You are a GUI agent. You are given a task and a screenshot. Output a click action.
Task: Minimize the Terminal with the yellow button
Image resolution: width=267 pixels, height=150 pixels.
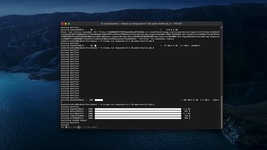(x=66, y=24)
